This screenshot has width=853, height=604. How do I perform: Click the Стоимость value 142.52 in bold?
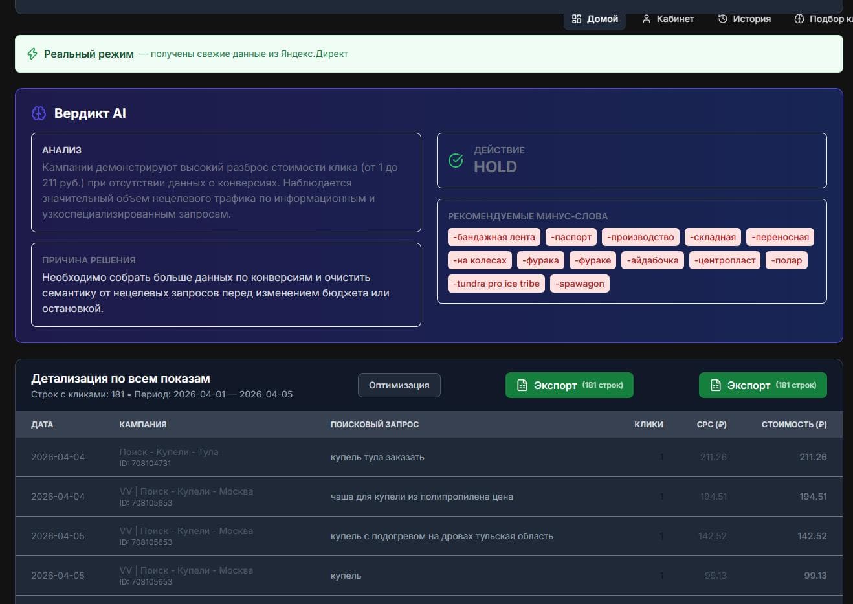(x=812, y=536)
